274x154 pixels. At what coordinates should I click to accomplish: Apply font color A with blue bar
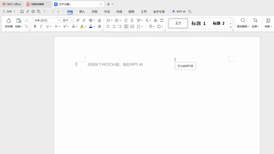click(90, 27)
